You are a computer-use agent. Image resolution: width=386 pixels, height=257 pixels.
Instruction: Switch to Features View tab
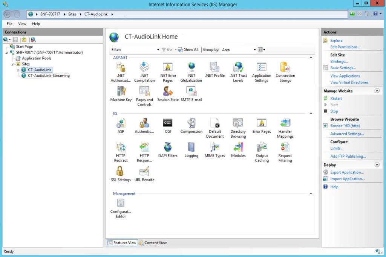(x=122, y=243)
